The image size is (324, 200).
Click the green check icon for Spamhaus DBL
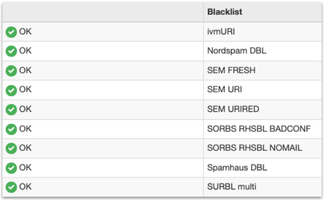click(11, 168)
